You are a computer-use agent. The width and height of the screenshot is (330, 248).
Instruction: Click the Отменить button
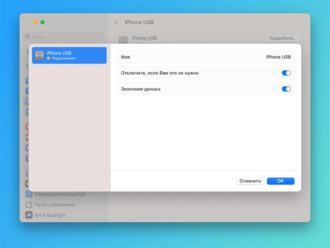pos(250,181)
